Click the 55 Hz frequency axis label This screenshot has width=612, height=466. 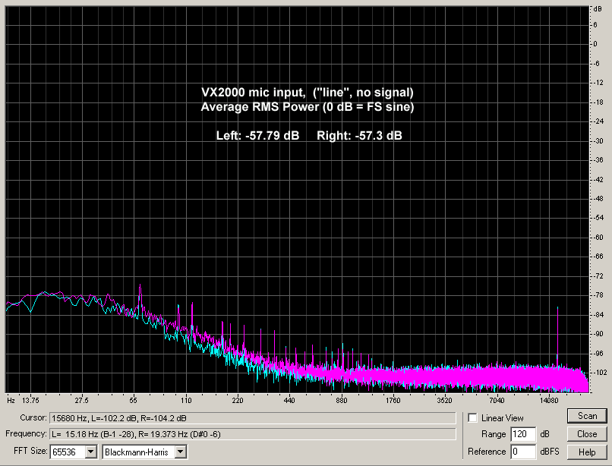pos(134,401)
